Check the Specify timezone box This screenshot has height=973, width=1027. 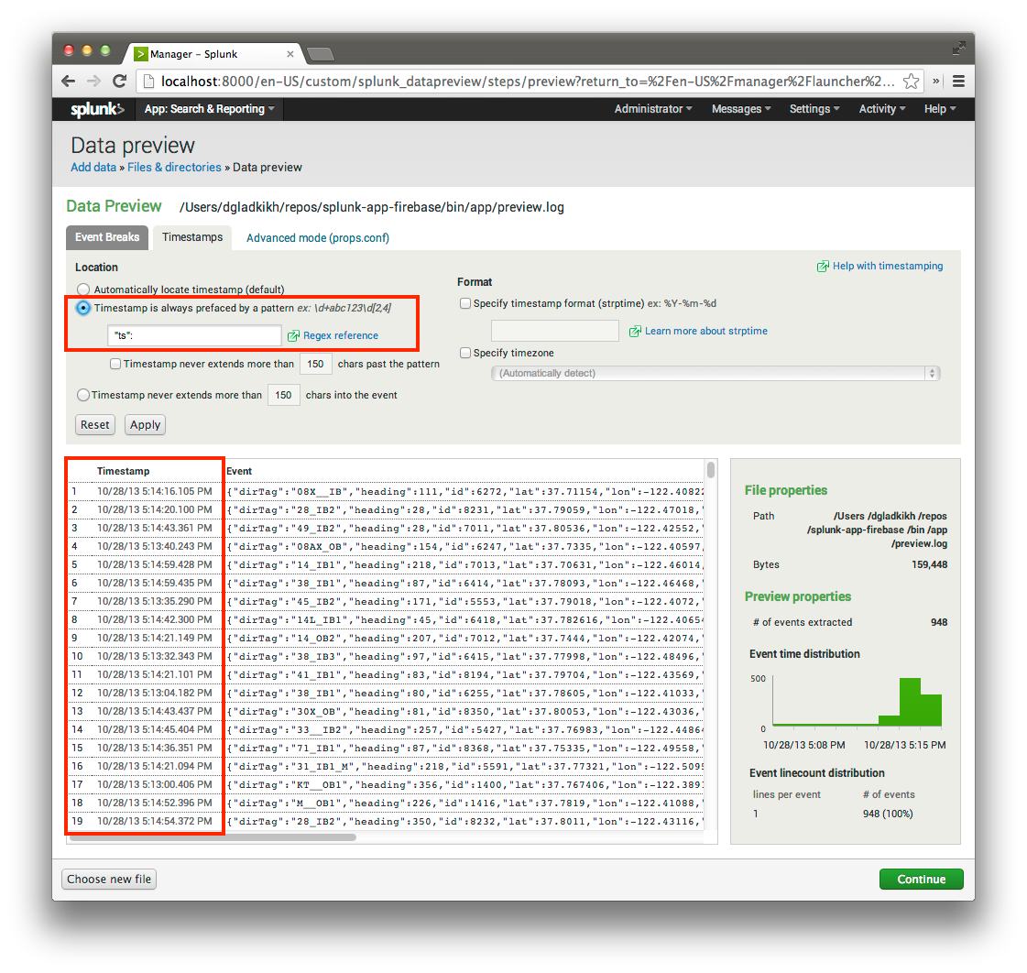click(465, 353)
